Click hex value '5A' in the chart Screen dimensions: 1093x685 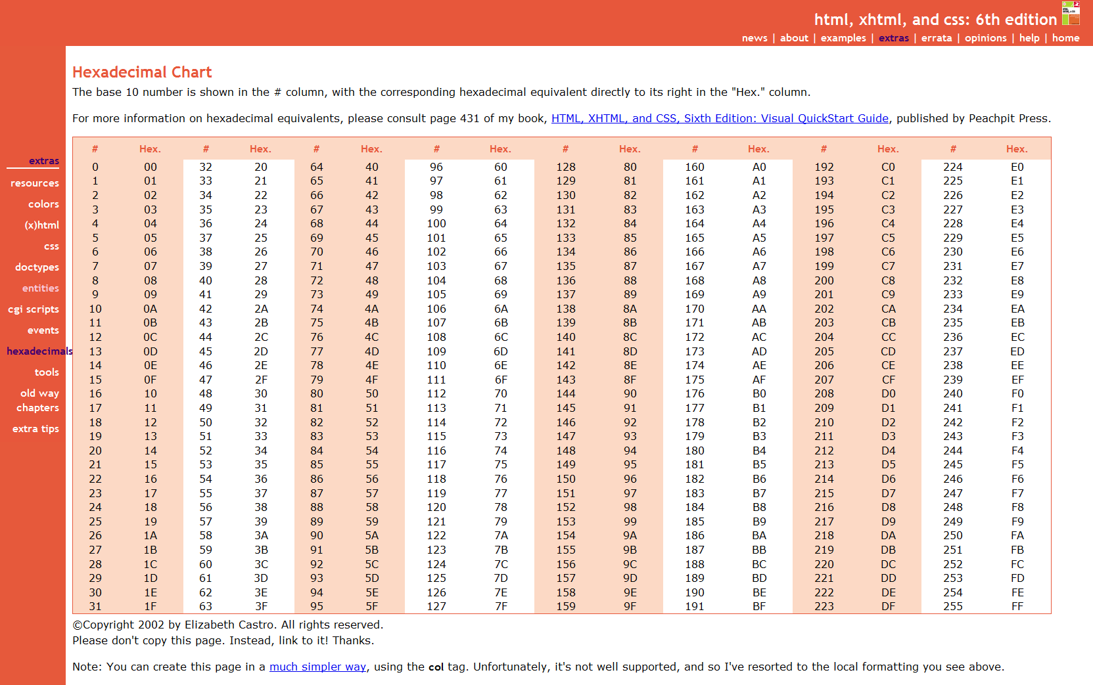coord(372,535)
